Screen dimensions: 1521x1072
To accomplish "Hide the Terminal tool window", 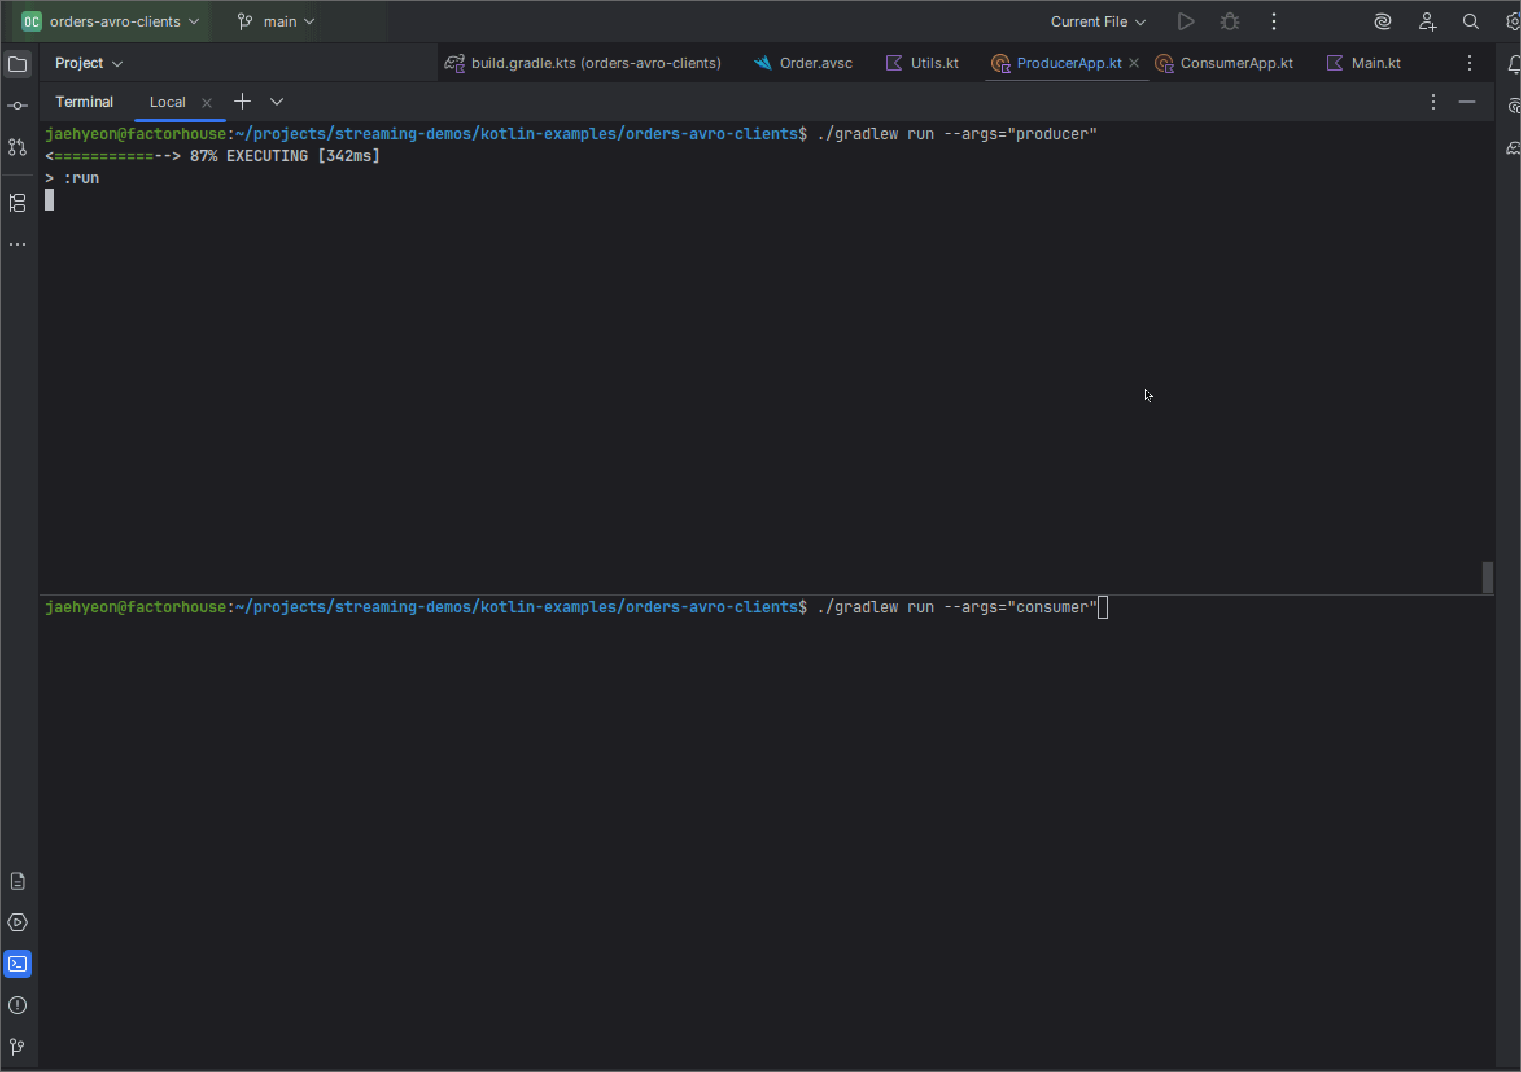I will [1467, 102].
